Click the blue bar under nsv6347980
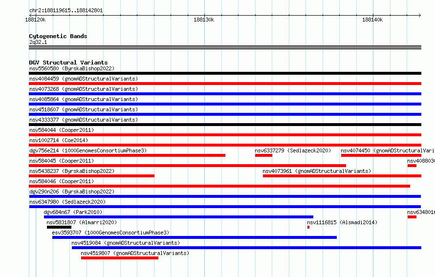This screenshot has height=277, width=435. pos(225,207)
